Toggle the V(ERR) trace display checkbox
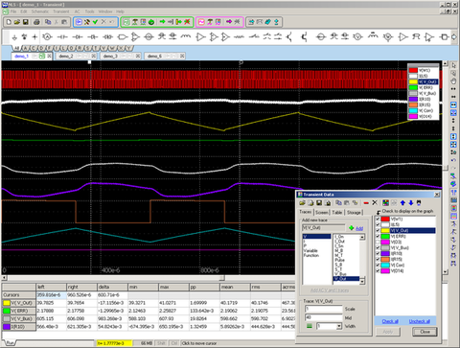The width and height of the screenshot is (460, 348). 378,237
